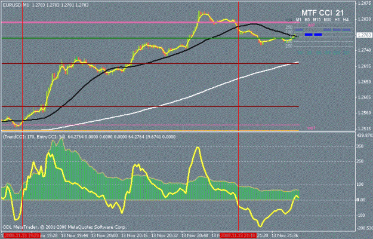Click the 350 level on CCI scale
This screenshot has width=373, height=239.
tap(360, 146)
